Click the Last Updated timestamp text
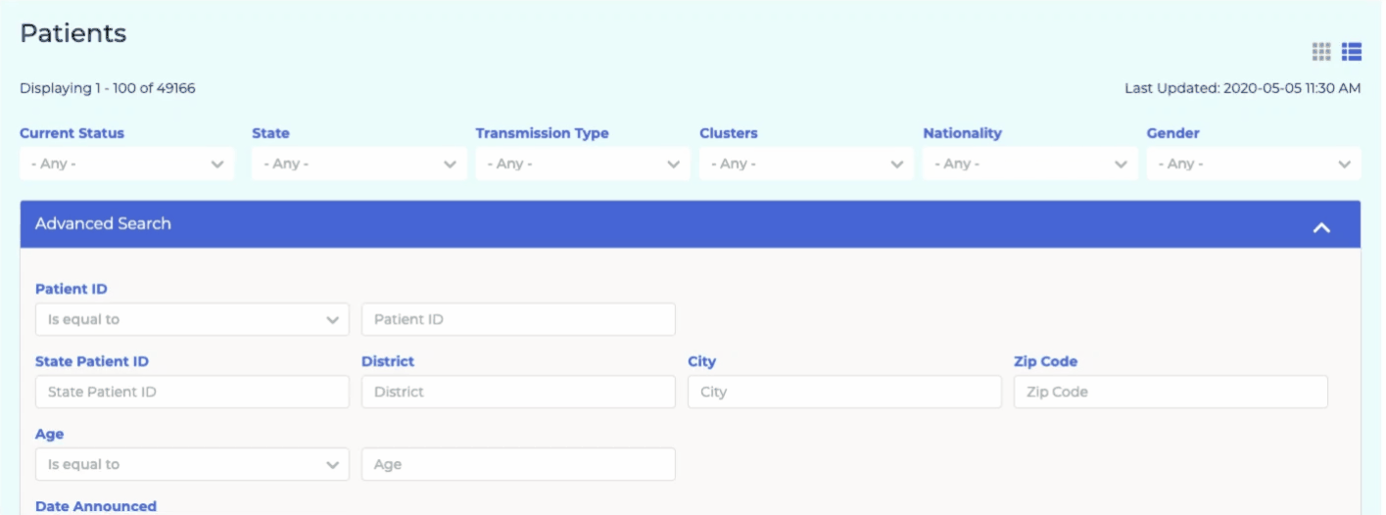This screenshot has height=515, width=1386. point(1242,88)
